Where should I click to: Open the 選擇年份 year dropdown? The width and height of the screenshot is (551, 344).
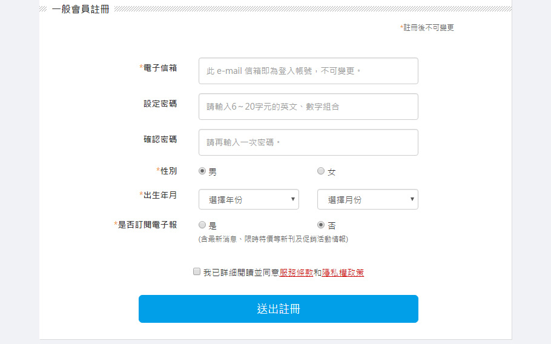click(249, 199)
